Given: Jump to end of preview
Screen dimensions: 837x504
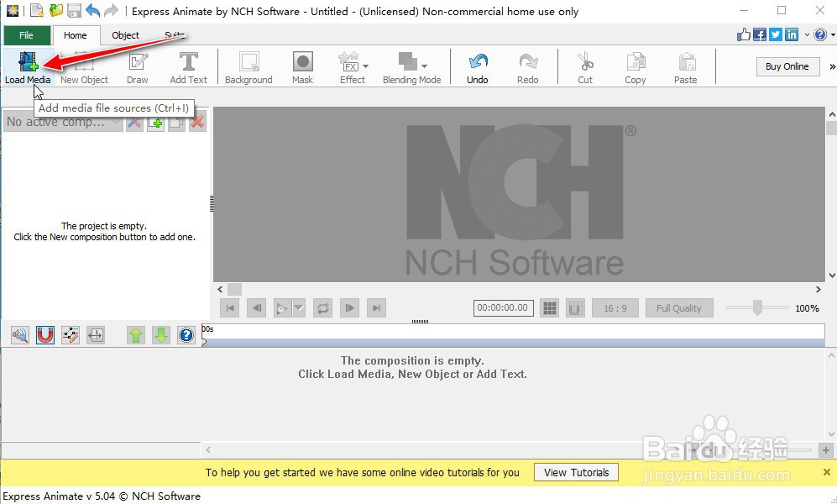Looking at the screenshot, I should tap(376, 308).
